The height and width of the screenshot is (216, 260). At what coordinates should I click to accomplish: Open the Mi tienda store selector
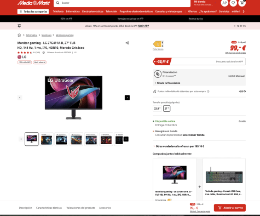click(205, 3)
